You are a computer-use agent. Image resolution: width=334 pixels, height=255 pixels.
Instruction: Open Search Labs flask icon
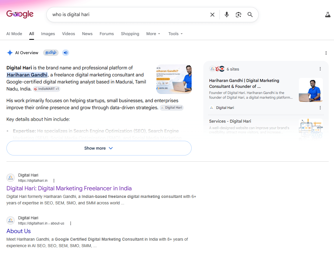[328, 15]
